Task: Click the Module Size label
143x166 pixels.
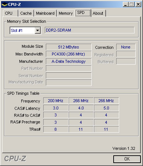Action: 32,46
